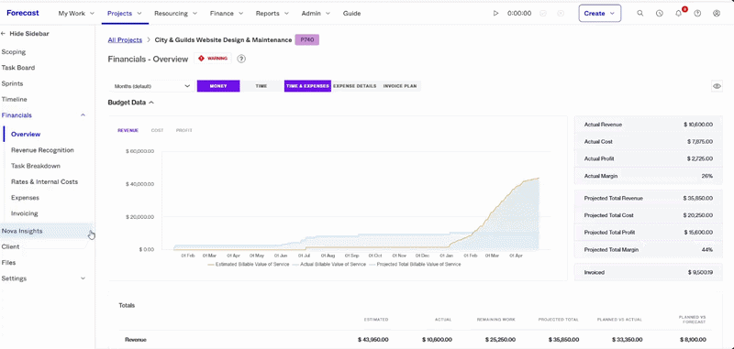
Task: Click help icon next to Warning badge
Action: pos(241,59)
